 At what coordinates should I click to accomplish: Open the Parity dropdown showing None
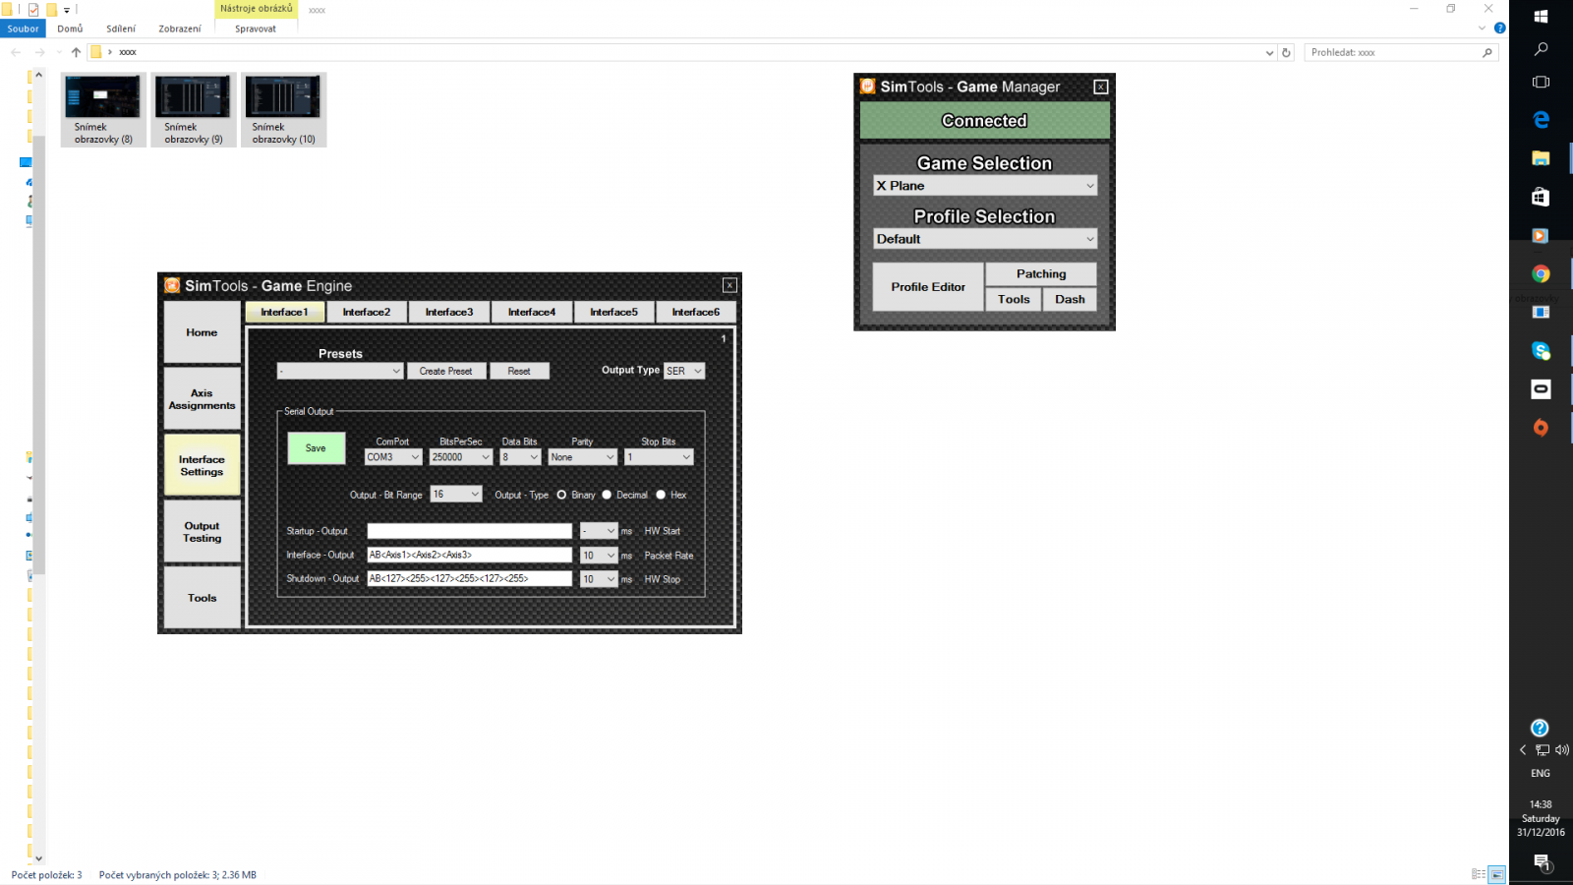click(582, 457)
